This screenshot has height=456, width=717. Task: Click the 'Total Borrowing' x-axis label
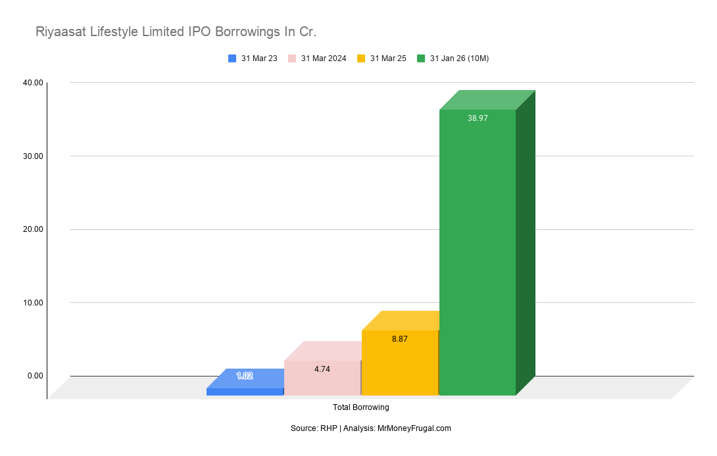[360, 407]
